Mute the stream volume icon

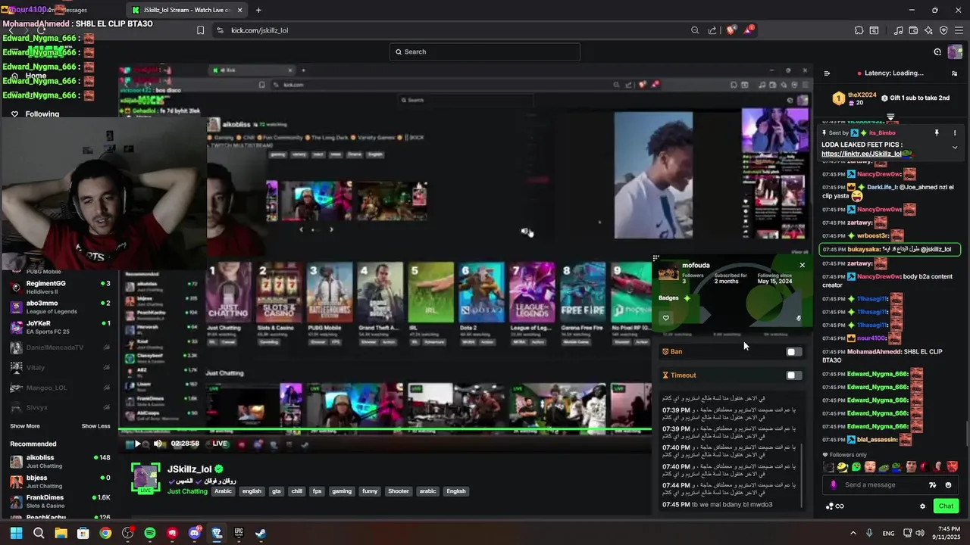[158, 444]
